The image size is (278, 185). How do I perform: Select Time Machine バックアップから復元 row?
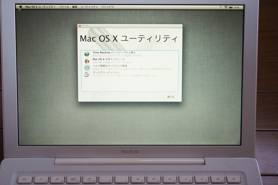130,54
